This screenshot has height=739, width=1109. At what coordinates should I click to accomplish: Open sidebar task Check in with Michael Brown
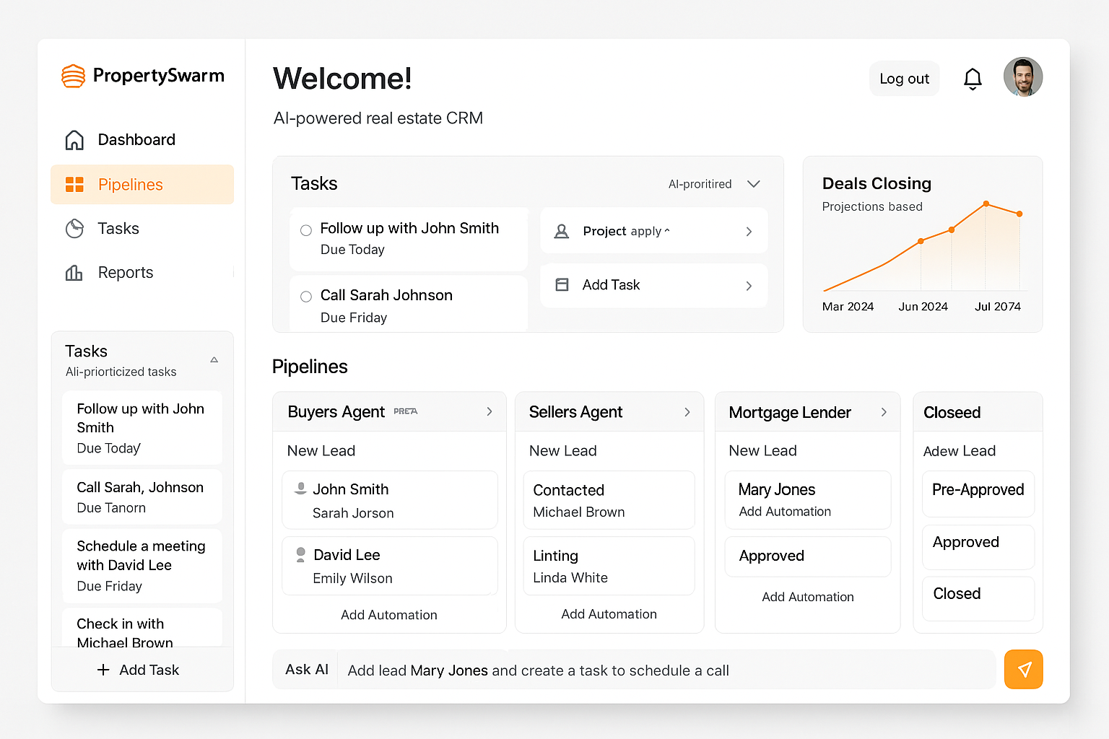(142, 628)
